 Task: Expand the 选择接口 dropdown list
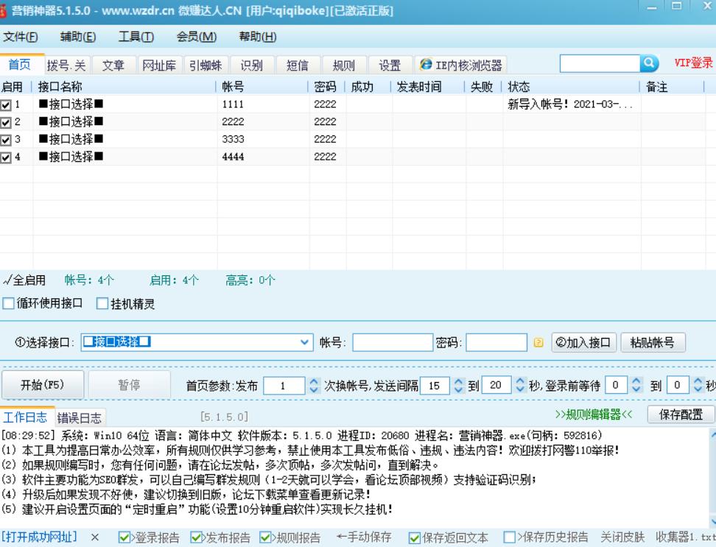click(305, 342)
